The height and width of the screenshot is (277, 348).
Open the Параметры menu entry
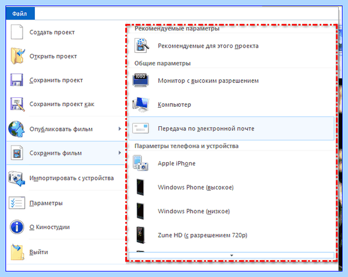66,203
